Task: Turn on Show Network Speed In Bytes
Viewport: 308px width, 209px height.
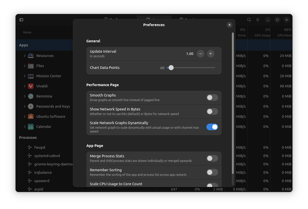Action: 212,111
